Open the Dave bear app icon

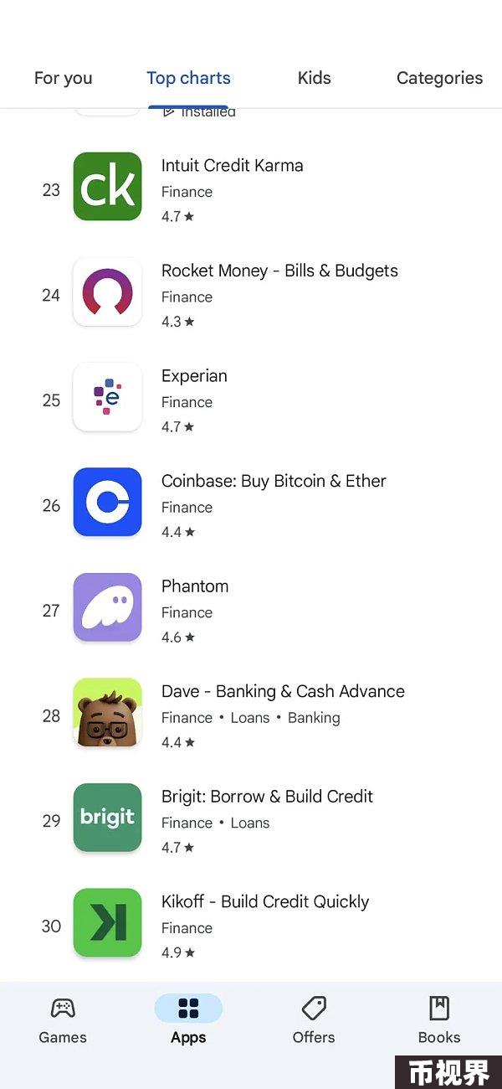click(x=107, y=713)
